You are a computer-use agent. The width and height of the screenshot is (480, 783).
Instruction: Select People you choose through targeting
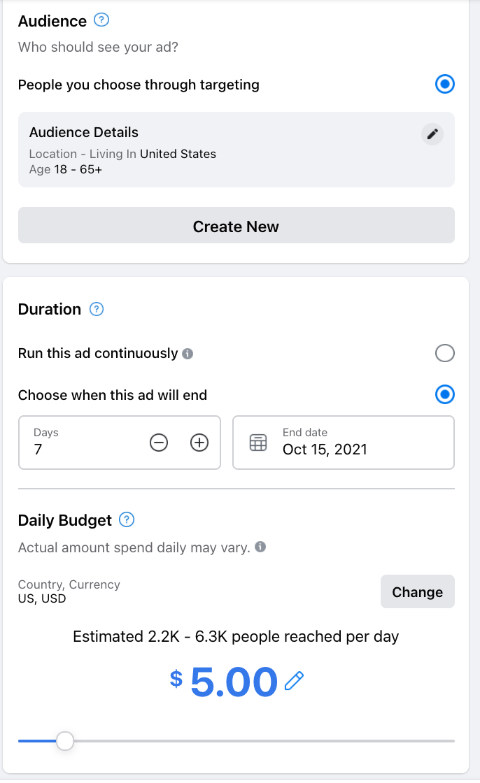point(444,85)
